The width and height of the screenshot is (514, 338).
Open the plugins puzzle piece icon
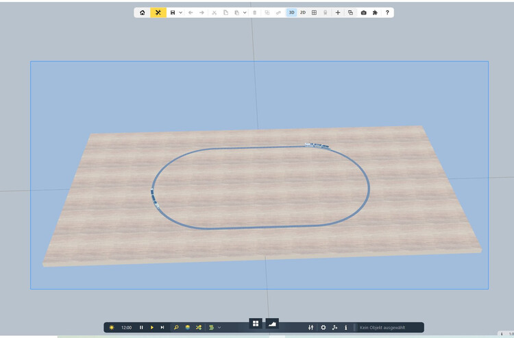375,12
